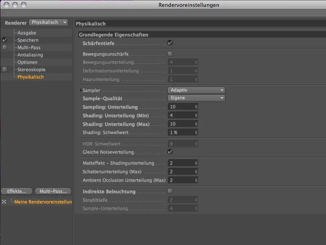Select Speichern in the settings tree

[28, 40]
